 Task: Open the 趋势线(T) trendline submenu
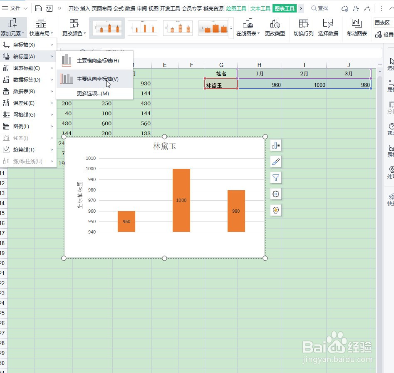[28, 149]
